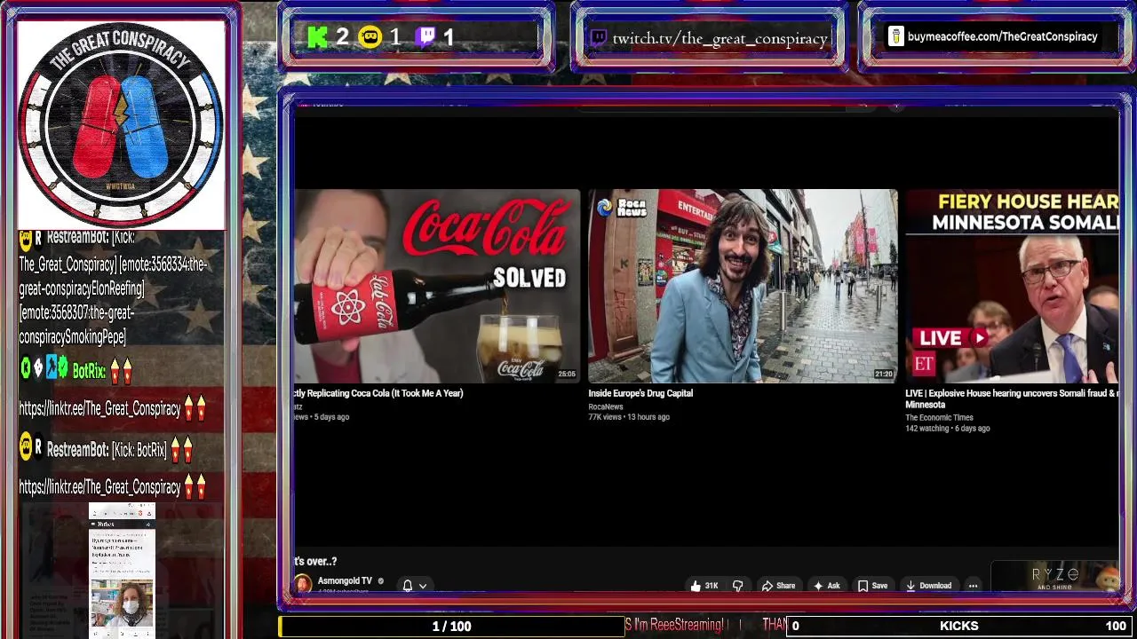Open the Inside Europe's Drug Capital thumbnail
This screenshot has width=1137, height=639.
tap(743, 286)
